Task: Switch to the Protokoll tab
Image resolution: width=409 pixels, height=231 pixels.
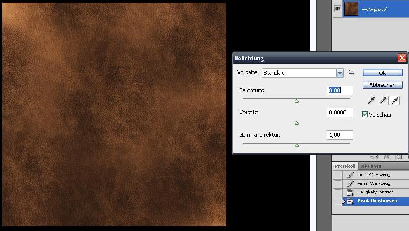Action: [x=345, y=166]
